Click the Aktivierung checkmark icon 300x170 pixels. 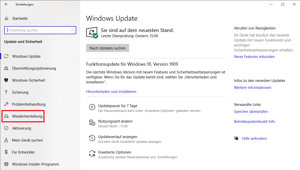click(6, 128)
